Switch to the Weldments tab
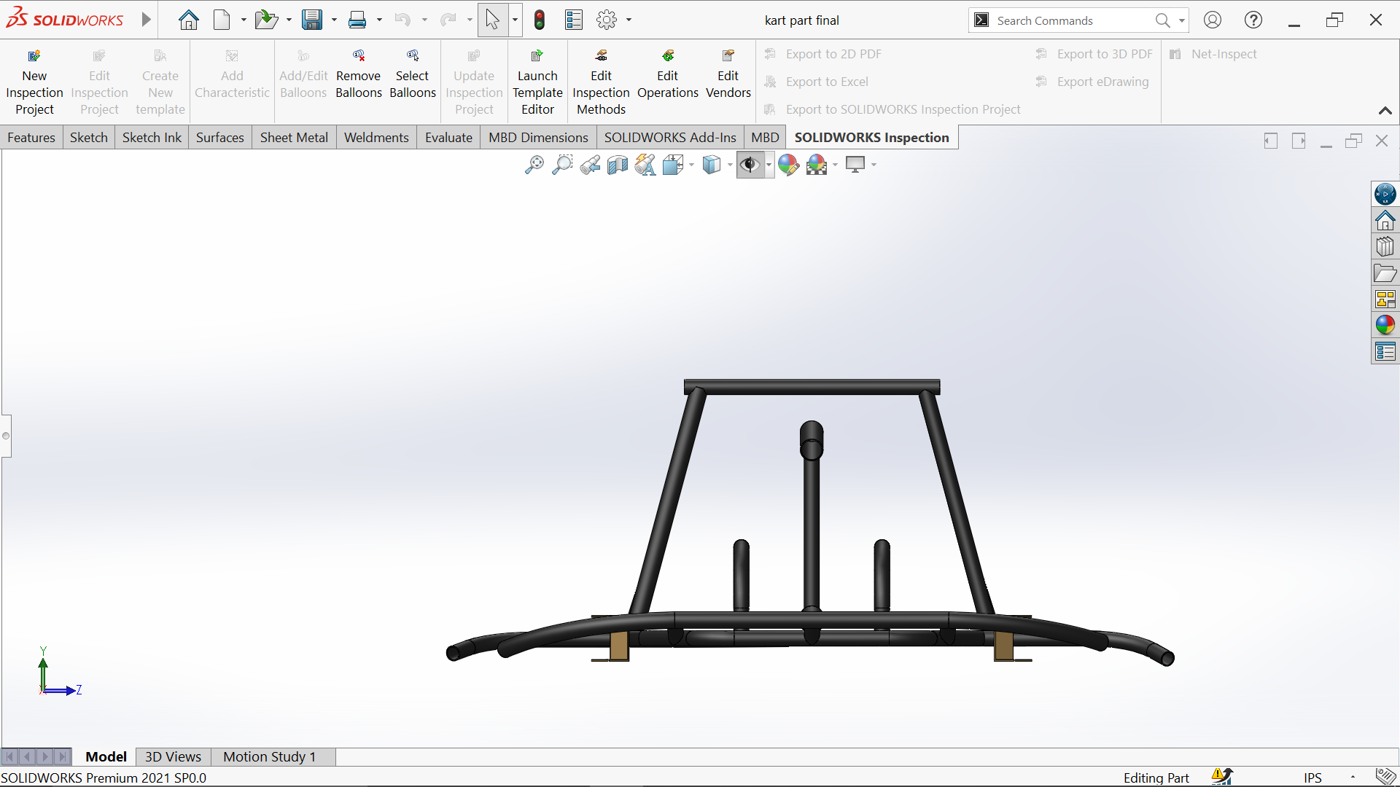 [376, 138]
